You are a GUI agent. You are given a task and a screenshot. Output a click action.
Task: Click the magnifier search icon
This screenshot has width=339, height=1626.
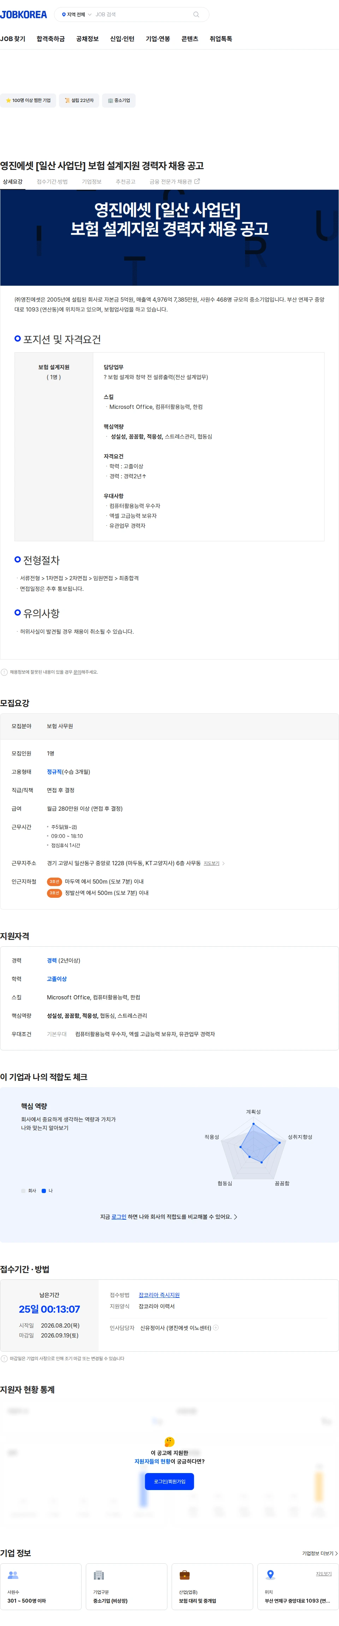196,15
